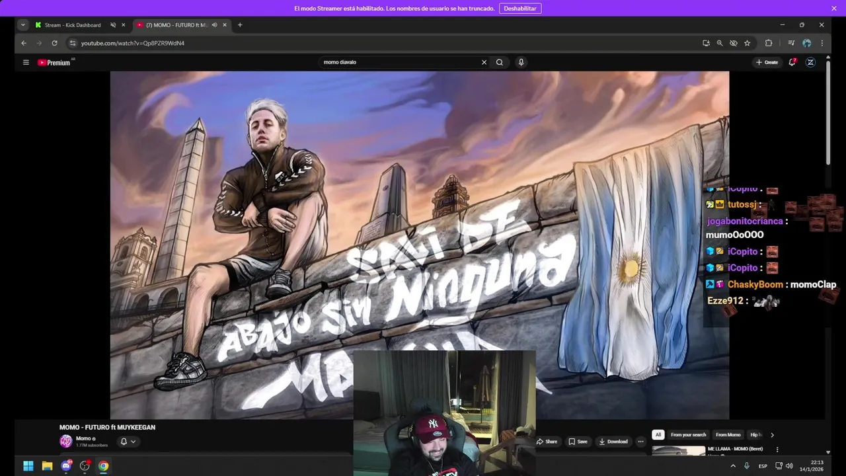Image resolution: width=846 pixels, height=476 pixels.
Task: Go forward in browser history
Action: (39, 43)
